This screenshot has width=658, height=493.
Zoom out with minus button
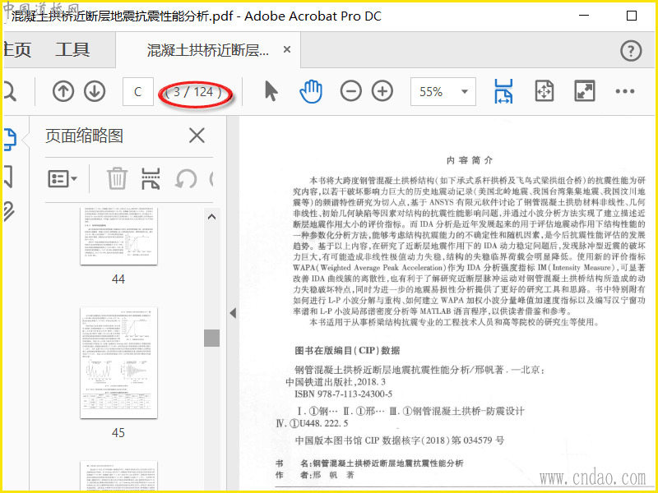351,91
